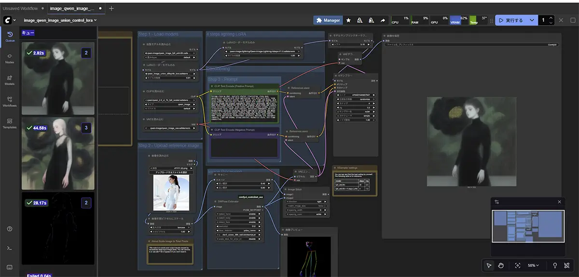Adjust the steps value in KSampler
The width and height of the screenshot is (579, 277).
pyautogui.click(x=356, y=103)
